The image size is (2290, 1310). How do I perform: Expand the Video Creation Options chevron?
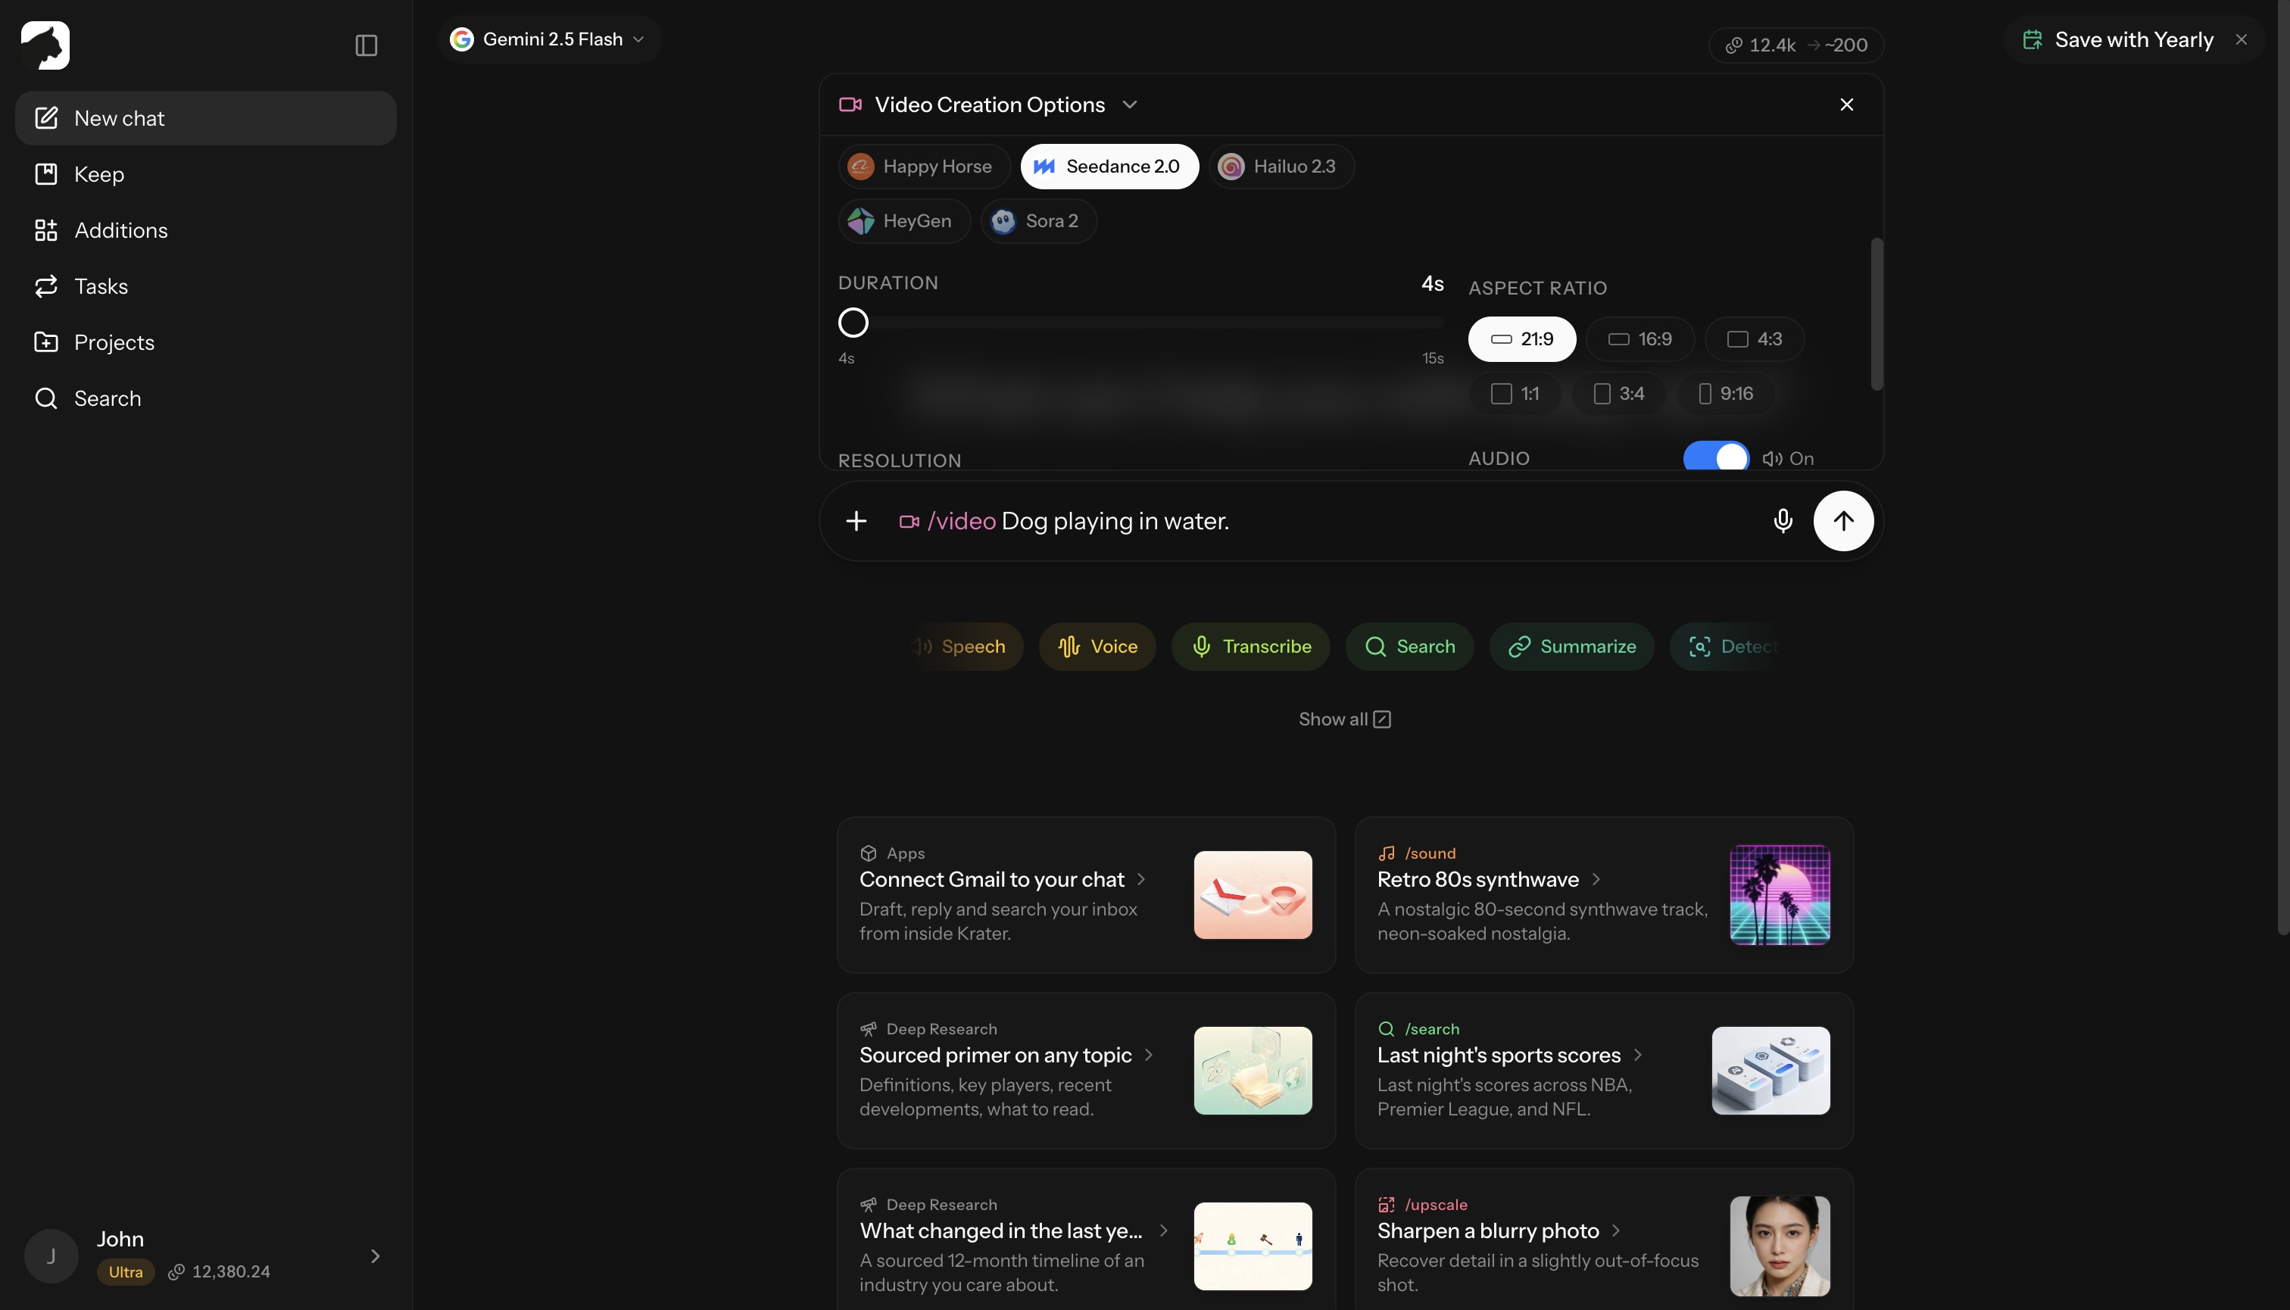point(1129,104)
